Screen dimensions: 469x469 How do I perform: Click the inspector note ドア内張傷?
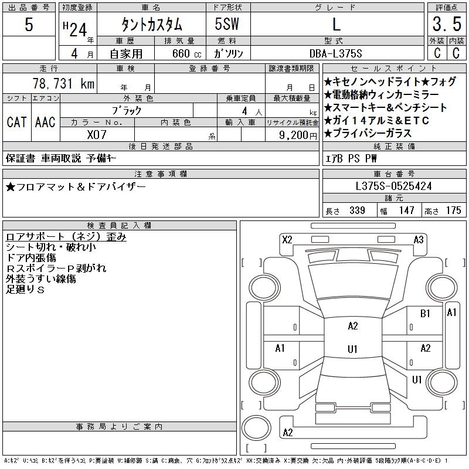(x=31, y=258)
